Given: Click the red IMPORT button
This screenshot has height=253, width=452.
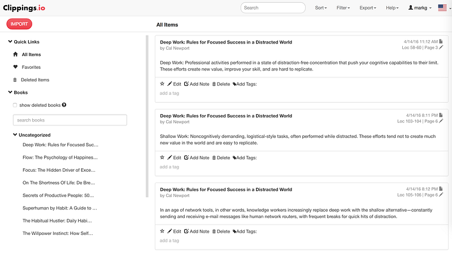Looking at the screenshot, I should [x=19, y=24].
